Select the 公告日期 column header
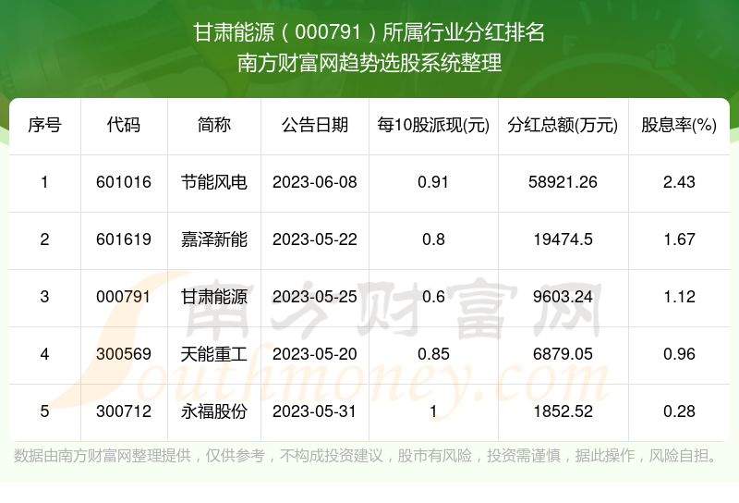 [x=315, y=126]
